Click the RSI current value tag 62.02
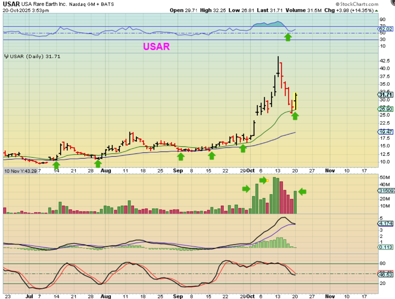Viewport: 395px width, 299px height. click(386, 29)
